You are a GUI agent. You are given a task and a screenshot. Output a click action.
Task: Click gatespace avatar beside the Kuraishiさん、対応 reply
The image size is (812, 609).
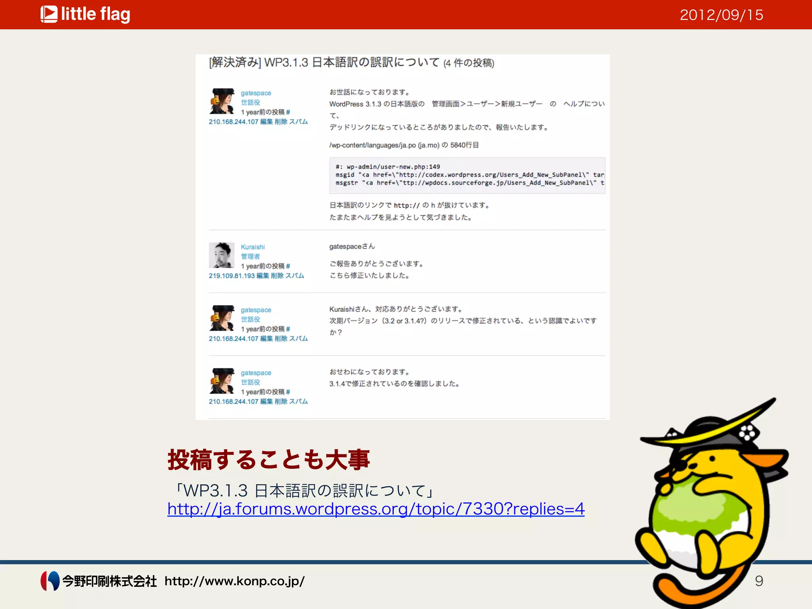tap(222, 318)
